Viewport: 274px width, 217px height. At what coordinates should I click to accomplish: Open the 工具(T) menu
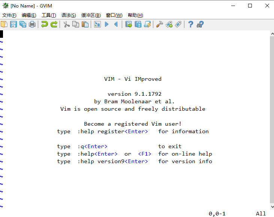[49, 15]
